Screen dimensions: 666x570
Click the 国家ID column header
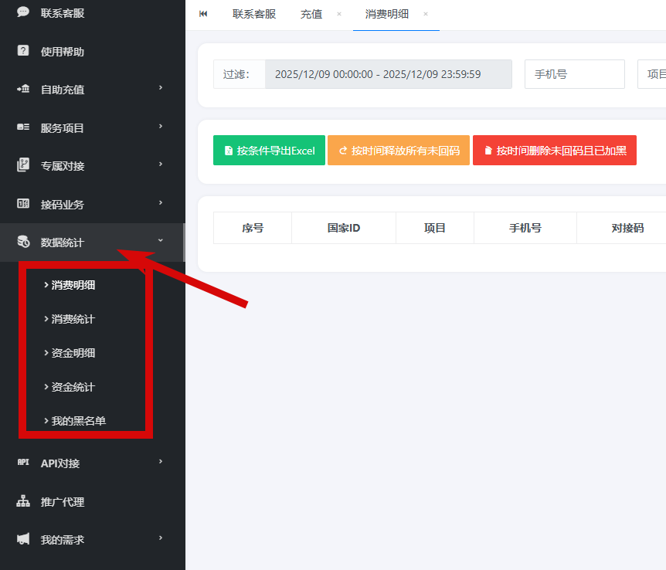pyautogui.click(x=344, y=228)
